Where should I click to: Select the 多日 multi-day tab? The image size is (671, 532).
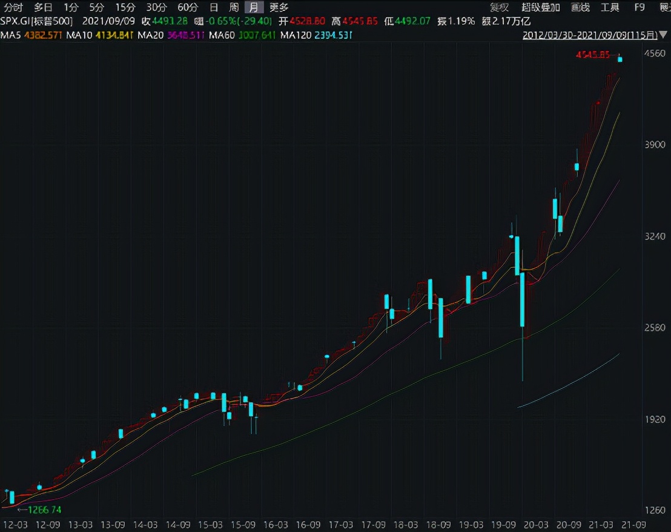[43, 8]
